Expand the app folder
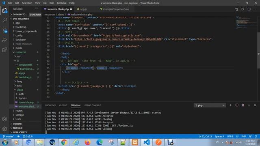The image size is (260, 146). [26, 23]
